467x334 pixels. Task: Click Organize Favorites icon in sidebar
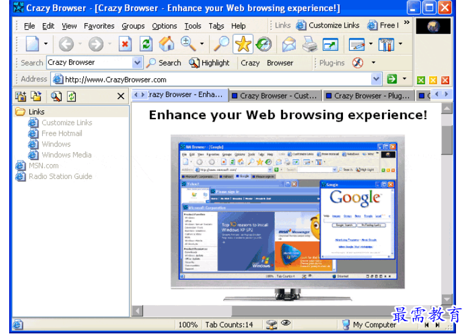(x=36, y=96)
